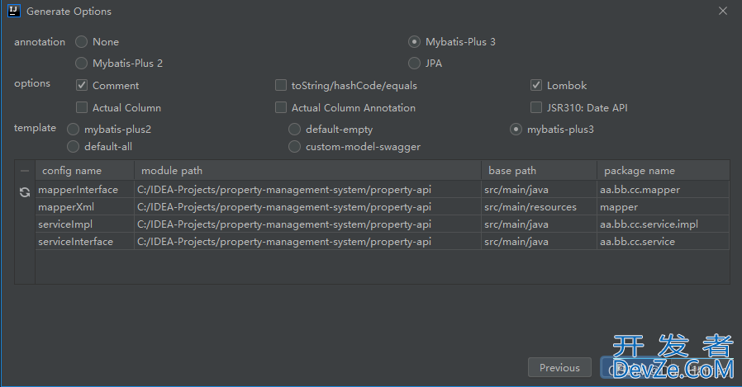
Task: Enable the Actual Column checkbox
Action: [82, 107]
